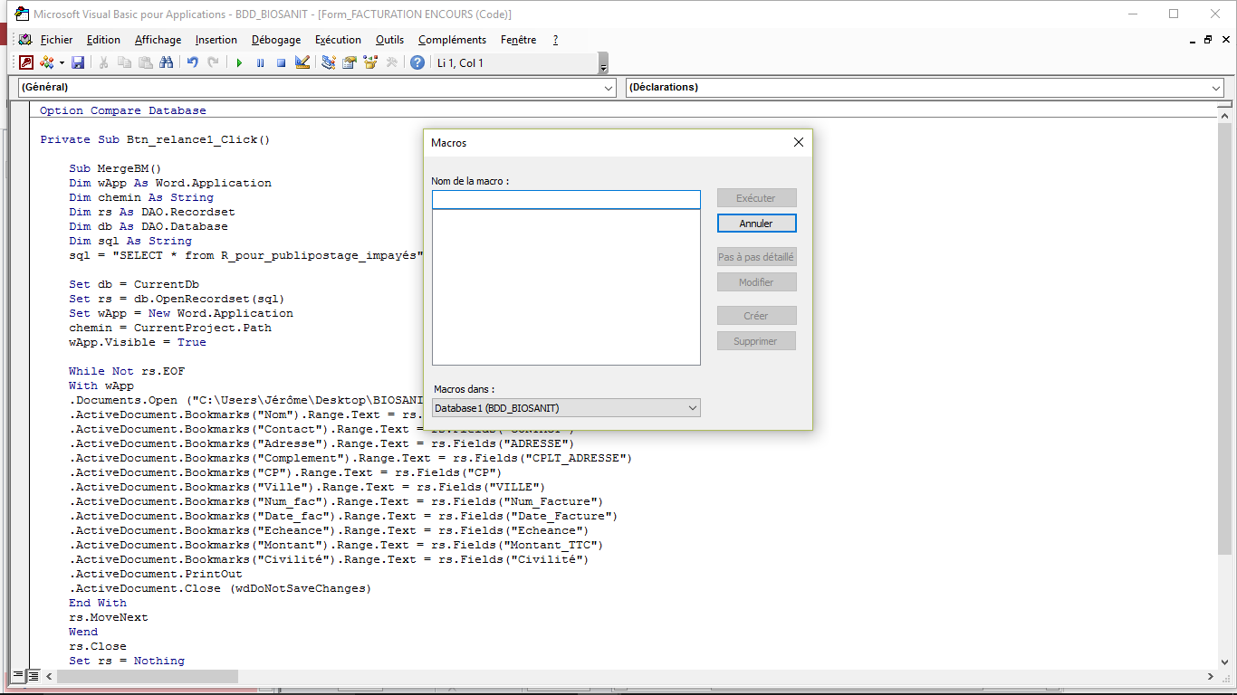The image size is (1237, 695).
Task: Click the "While Not rs.EOF" line
Action: [x=127, y=371]
